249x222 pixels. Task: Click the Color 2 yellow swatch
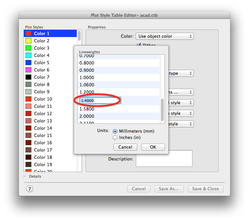[28, 41]
